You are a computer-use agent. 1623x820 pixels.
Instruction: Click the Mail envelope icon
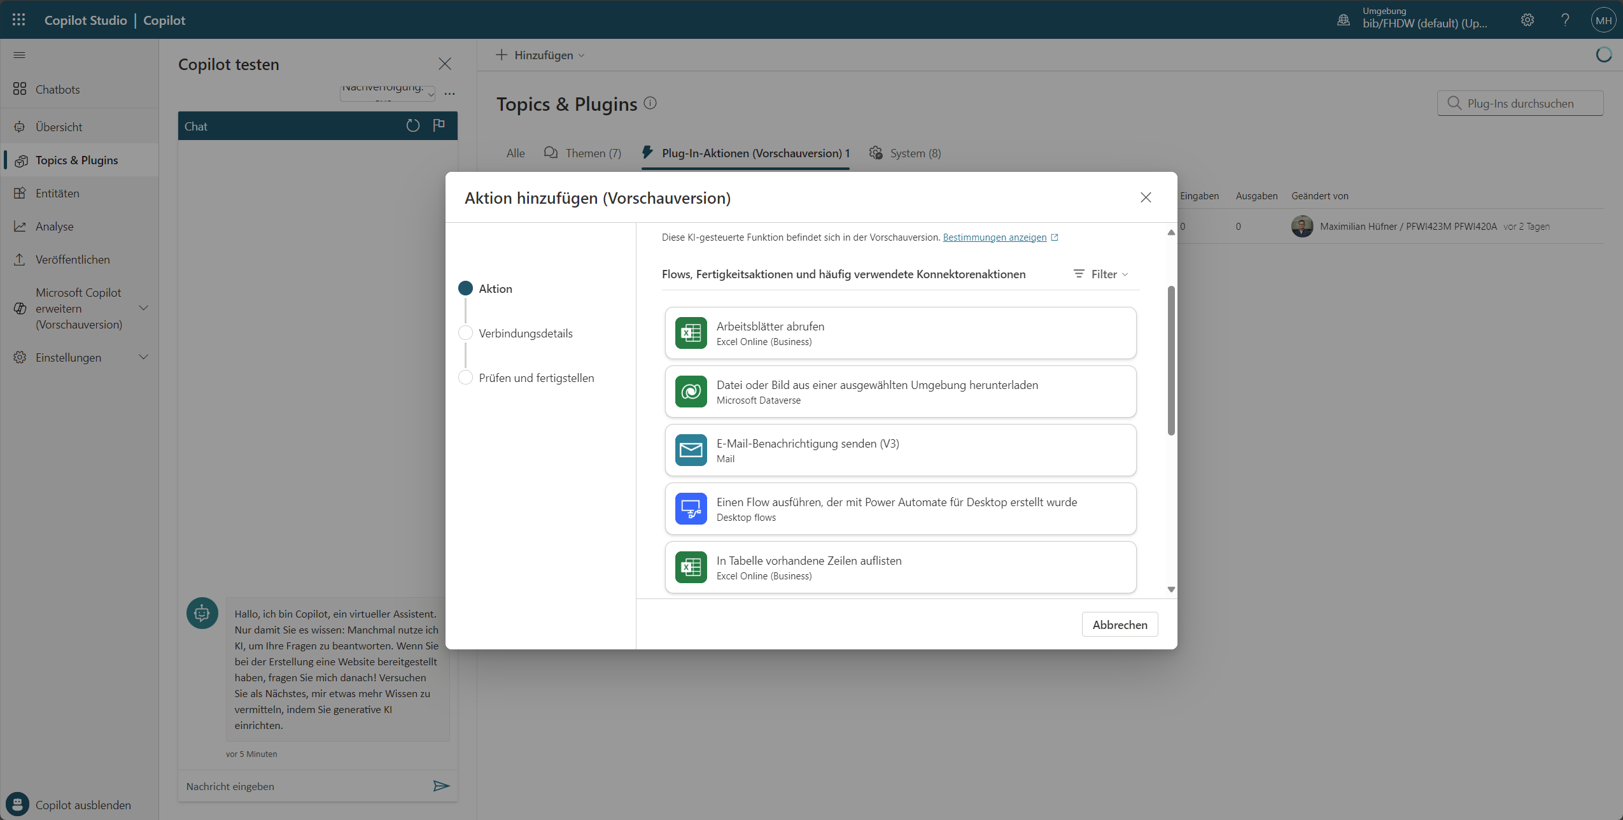691,450
